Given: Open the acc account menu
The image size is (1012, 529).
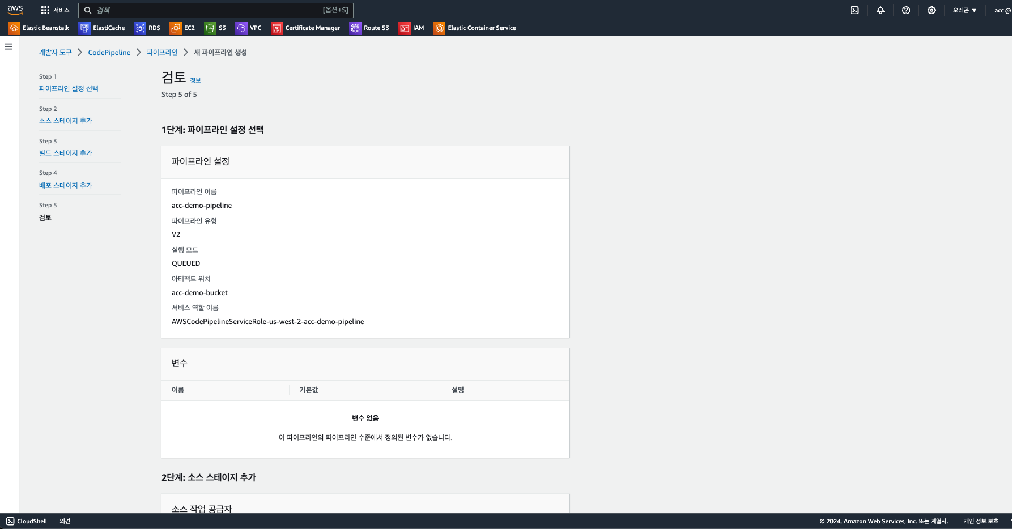Looking at the screenshot, I should click(x=1002, y=10).
